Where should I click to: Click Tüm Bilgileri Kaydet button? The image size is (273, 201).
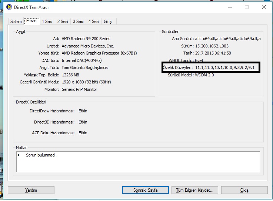click(194, 190)
